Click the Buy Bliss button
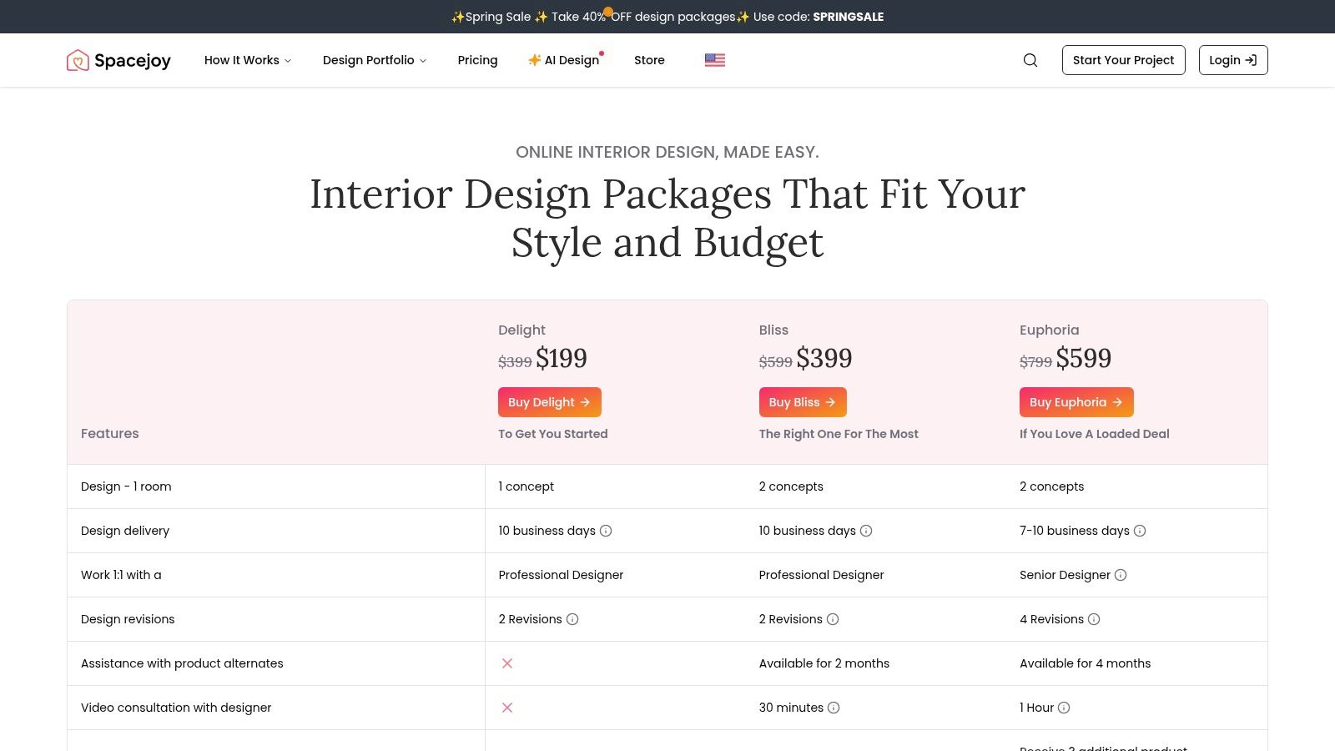 [x=802, y=402]
